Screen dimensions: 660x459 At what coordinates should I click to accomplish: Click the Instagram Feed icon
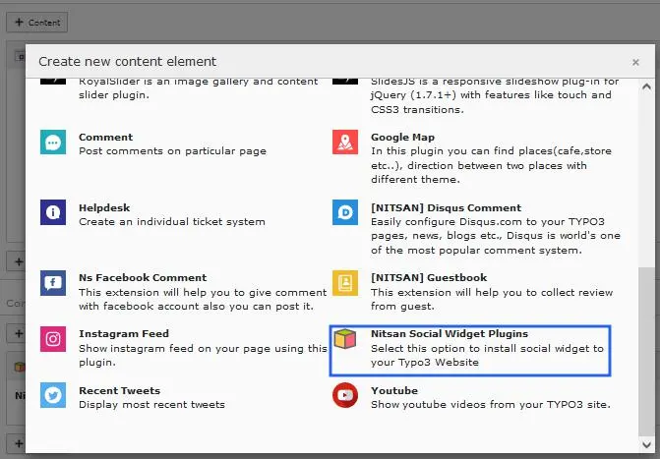pos(53,339)
